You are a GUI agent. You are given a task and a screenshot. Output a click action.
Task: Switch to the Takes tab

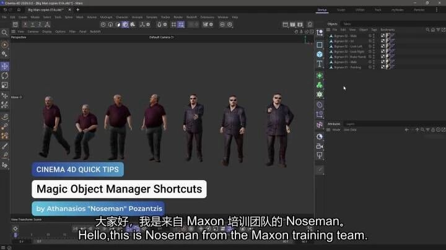pos(347,24)
